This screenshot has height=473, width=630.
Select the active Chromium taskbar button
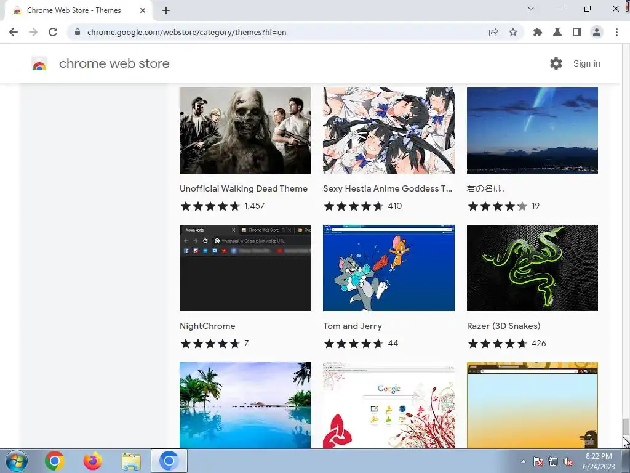[x=169, y=461]
